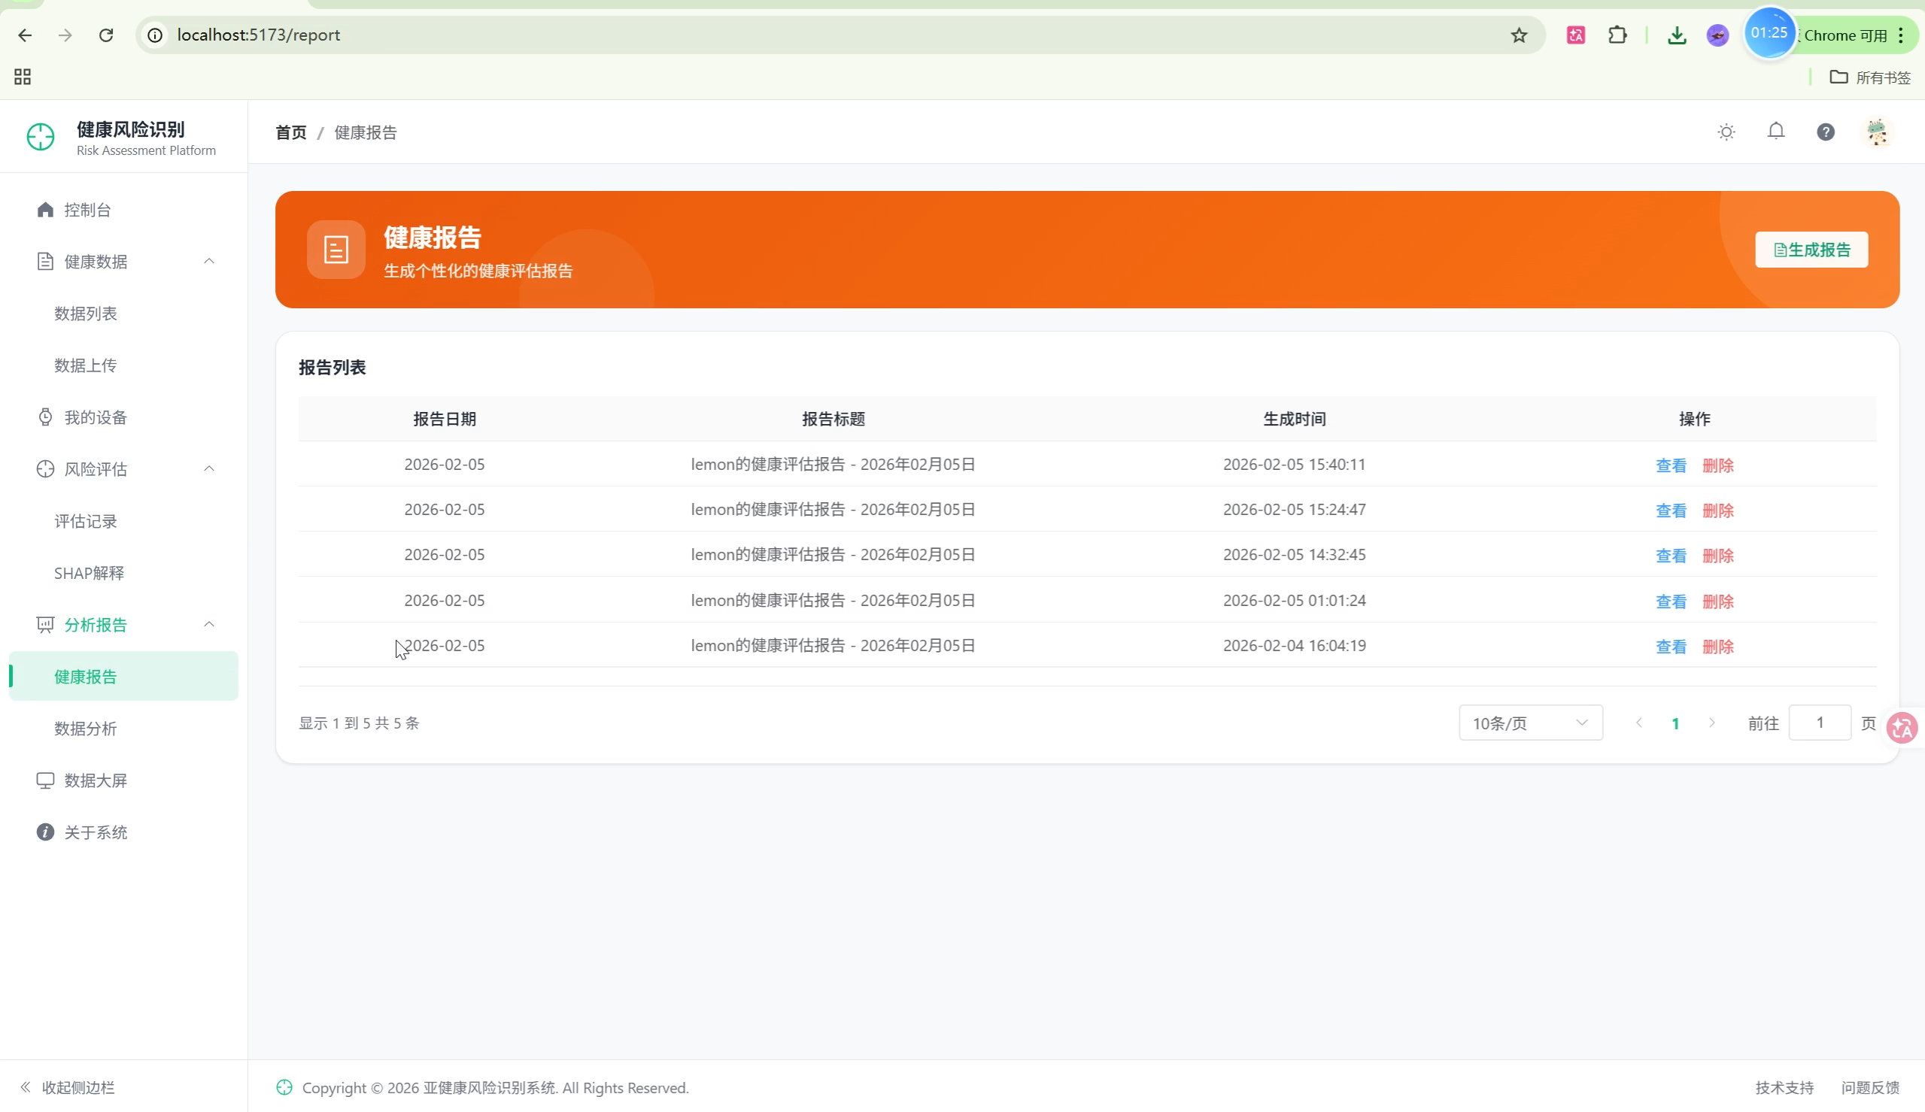Open the user avatar menu
The image size is (1925, 1112).
1876,132
